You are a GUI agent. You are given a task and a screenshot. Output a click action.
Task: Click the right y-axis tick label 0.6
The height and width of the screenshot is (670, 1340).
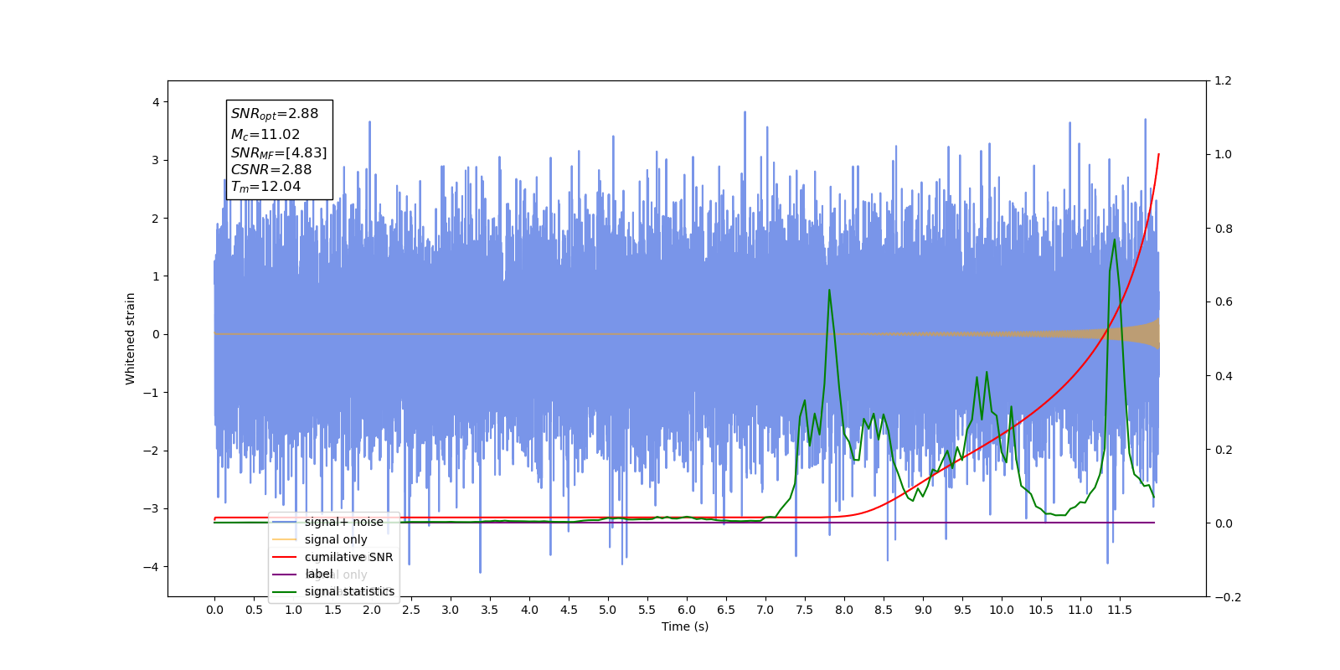[x=1224, y=302]
